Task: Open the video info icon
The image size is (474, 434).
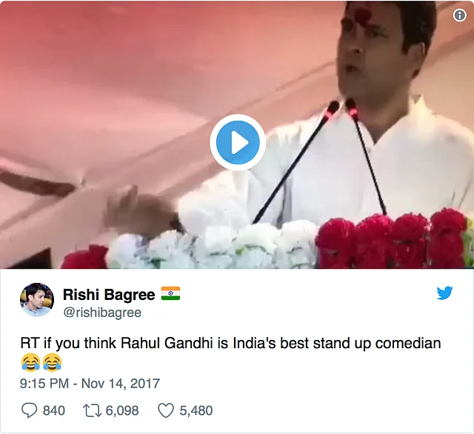Action: (459, 15)
